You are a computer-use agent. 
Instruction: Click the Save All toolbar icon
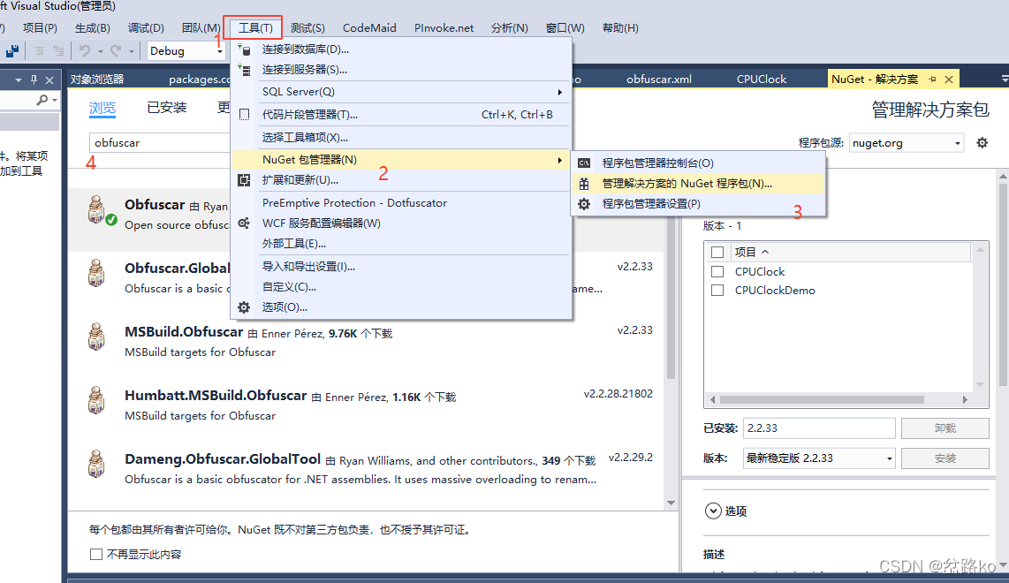point(11,51)
